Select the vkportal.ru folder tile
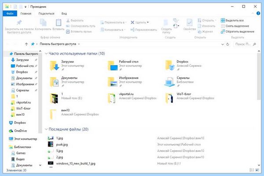 coord(132,98)
